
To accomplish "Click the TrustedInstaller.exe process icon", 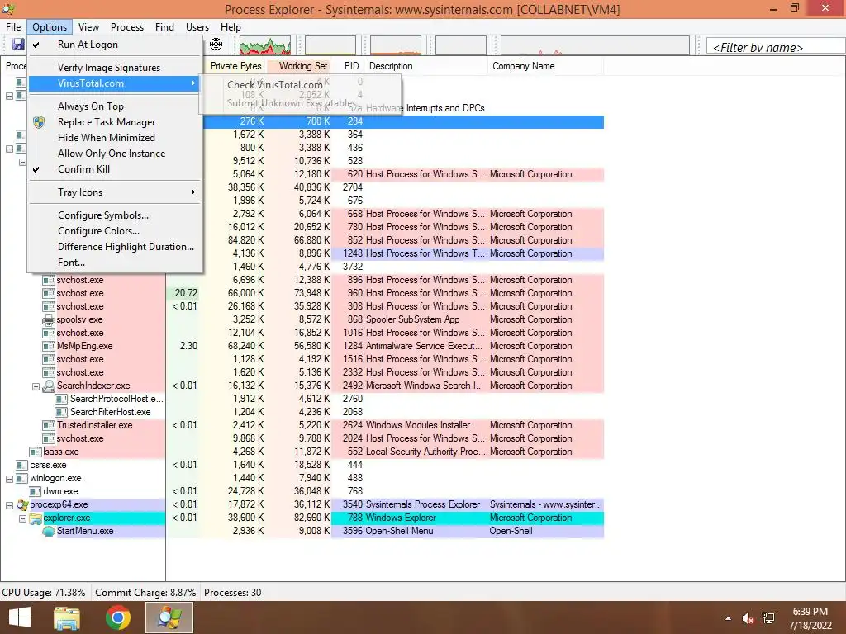I will 49,425.
